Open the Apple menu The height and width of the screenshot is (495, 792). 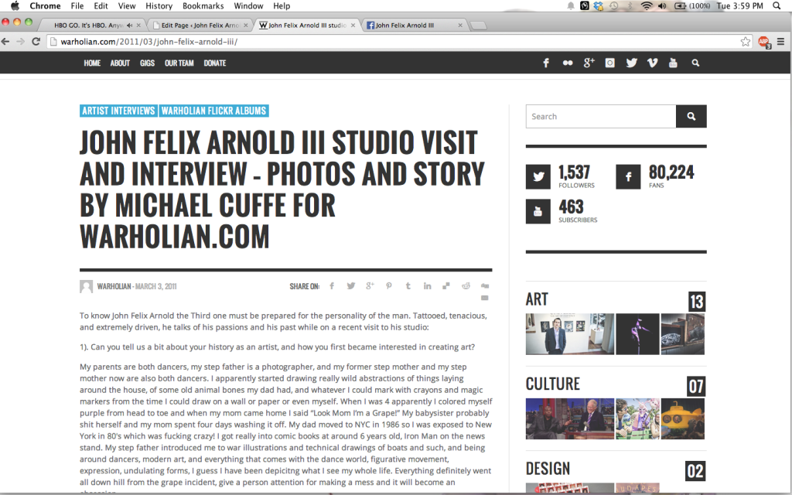click(x=15, y=6)
